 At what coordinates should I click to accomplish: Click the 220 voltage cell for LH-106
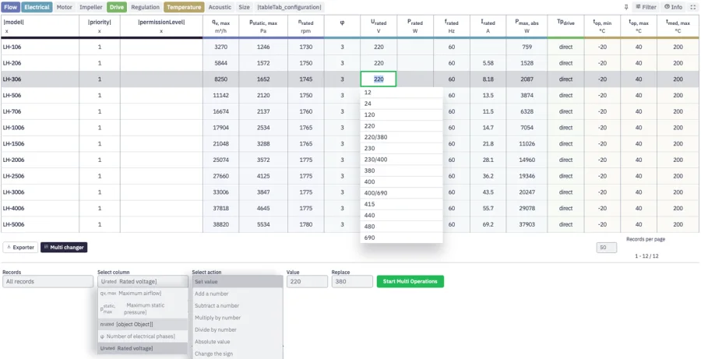pos(379,47)
